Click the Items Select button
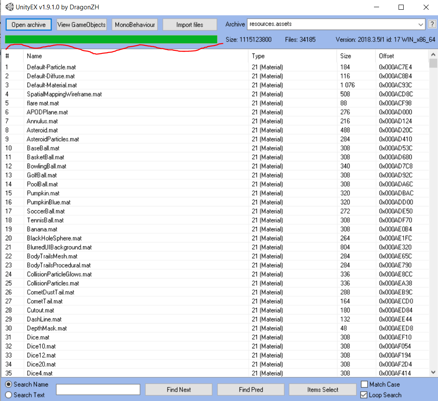438x401 pixels. tap(323, 390)
